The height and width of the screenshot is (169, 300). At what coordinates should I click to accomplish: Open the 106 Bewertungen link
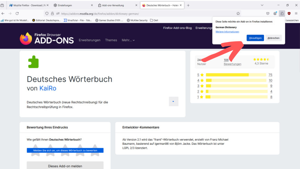pos(232,62)
